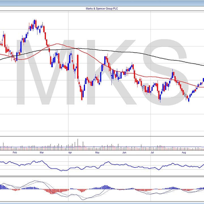Click the Marks & Spencer Group PLC title
The image size is (204, 204).
click(x=102, y=8)
